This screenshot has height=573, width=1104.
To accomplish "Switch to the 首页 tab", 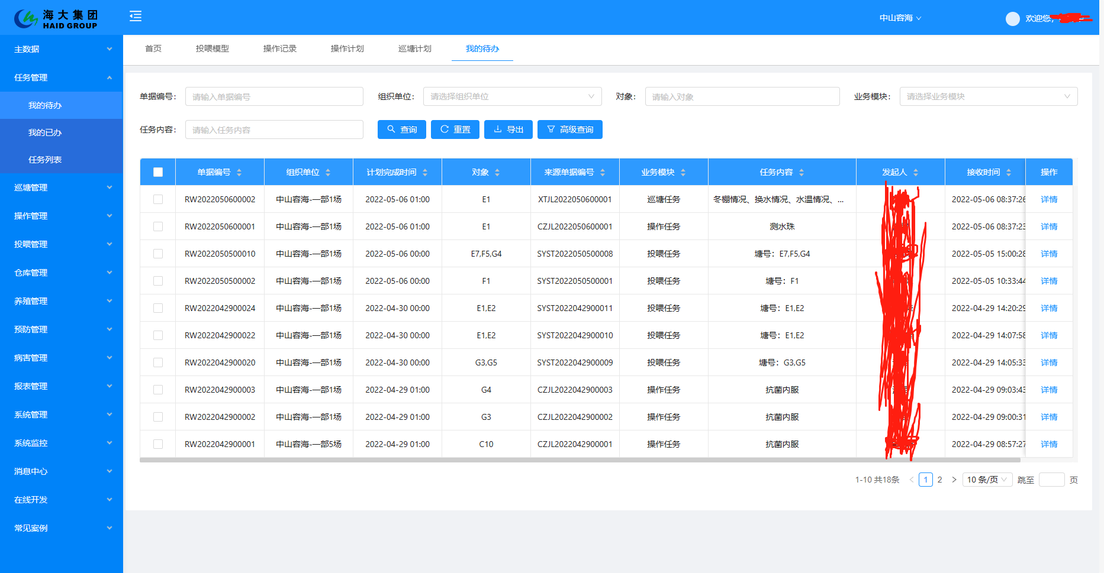I will 153,48.
